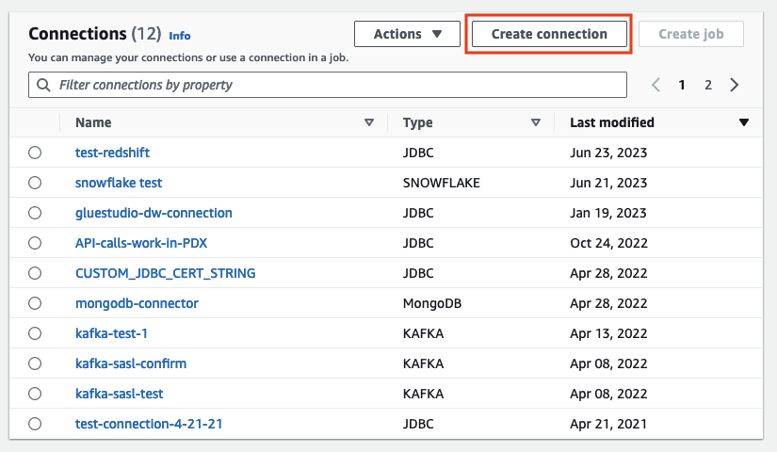Click the next page arrow icon
777x452 pixels.
[x=735, y=85]
